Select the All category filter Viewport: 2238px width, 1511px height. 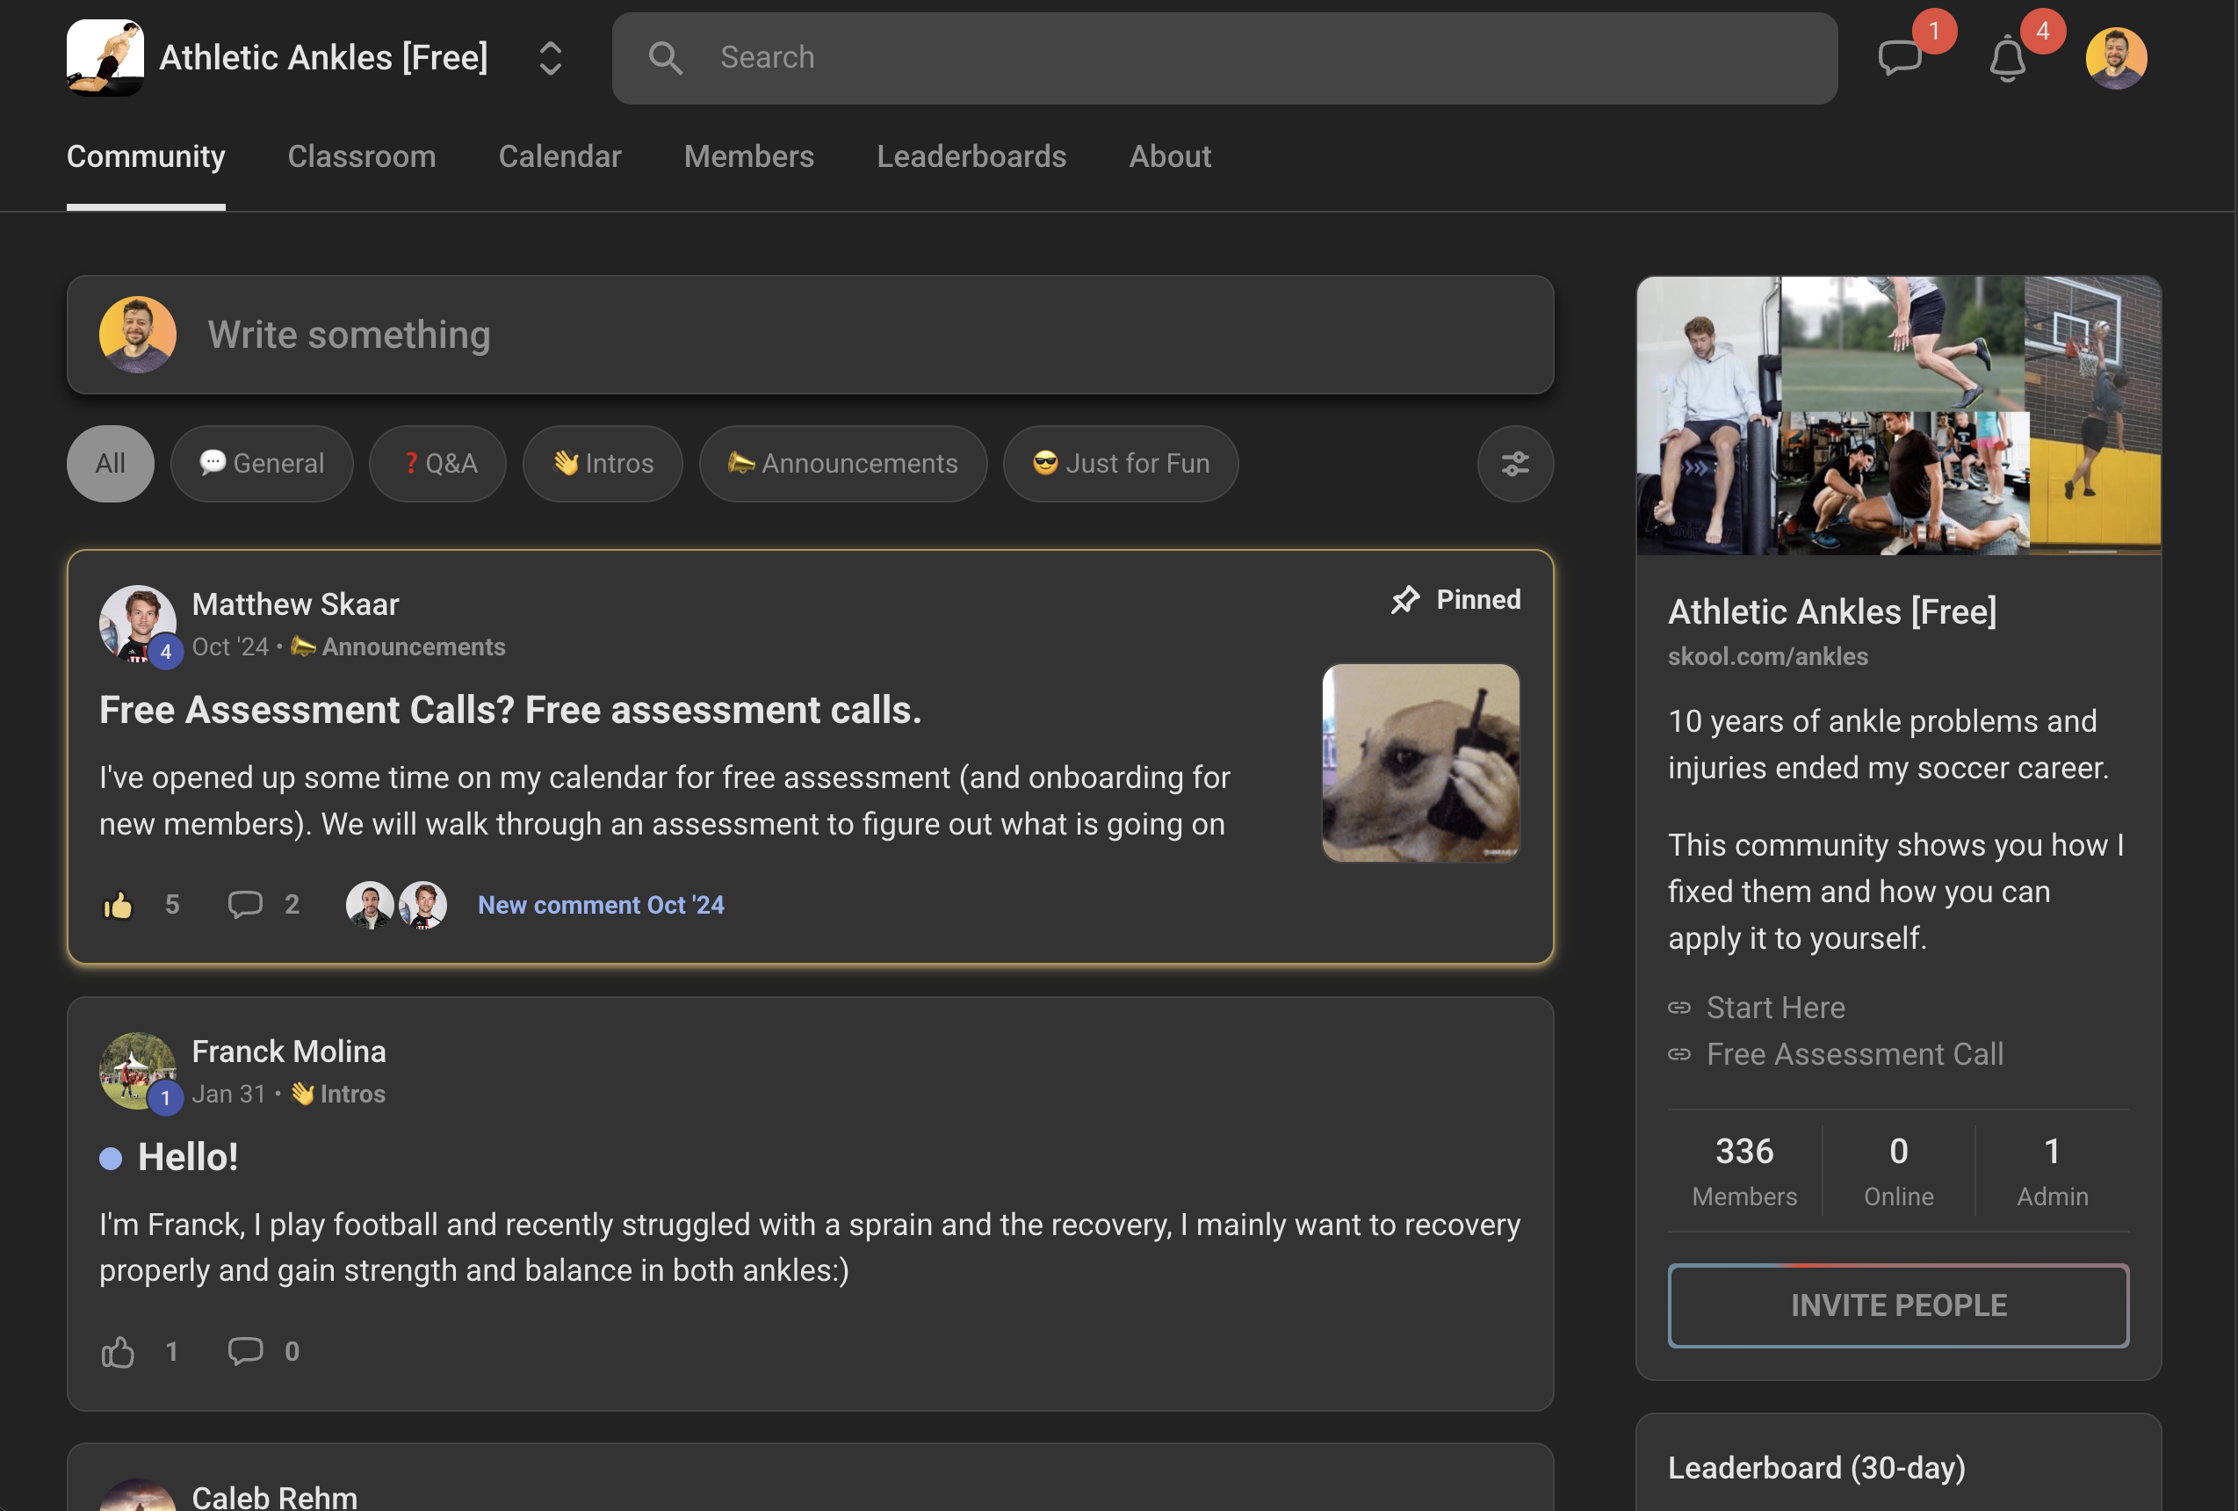111,464
